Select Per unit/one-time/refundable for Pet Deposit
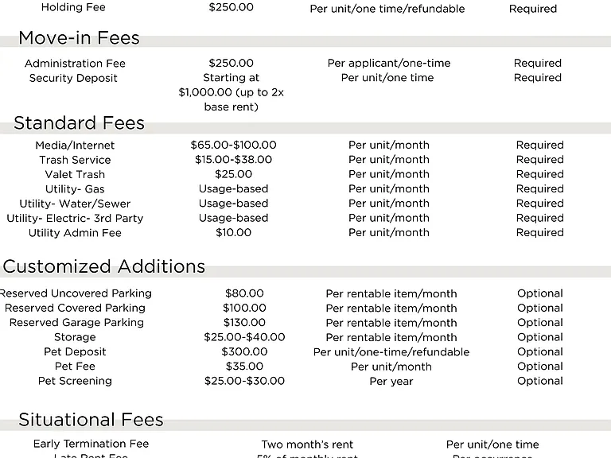The width and height of the screenshot is (611, 458). pos(391,352)
